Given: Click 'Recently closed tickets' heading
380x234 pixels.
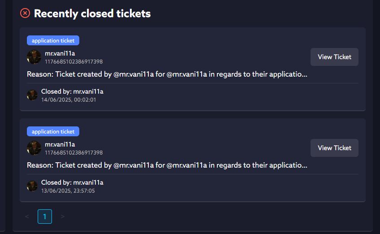Looking at the screenshot, I should click(x=92, y=13).
